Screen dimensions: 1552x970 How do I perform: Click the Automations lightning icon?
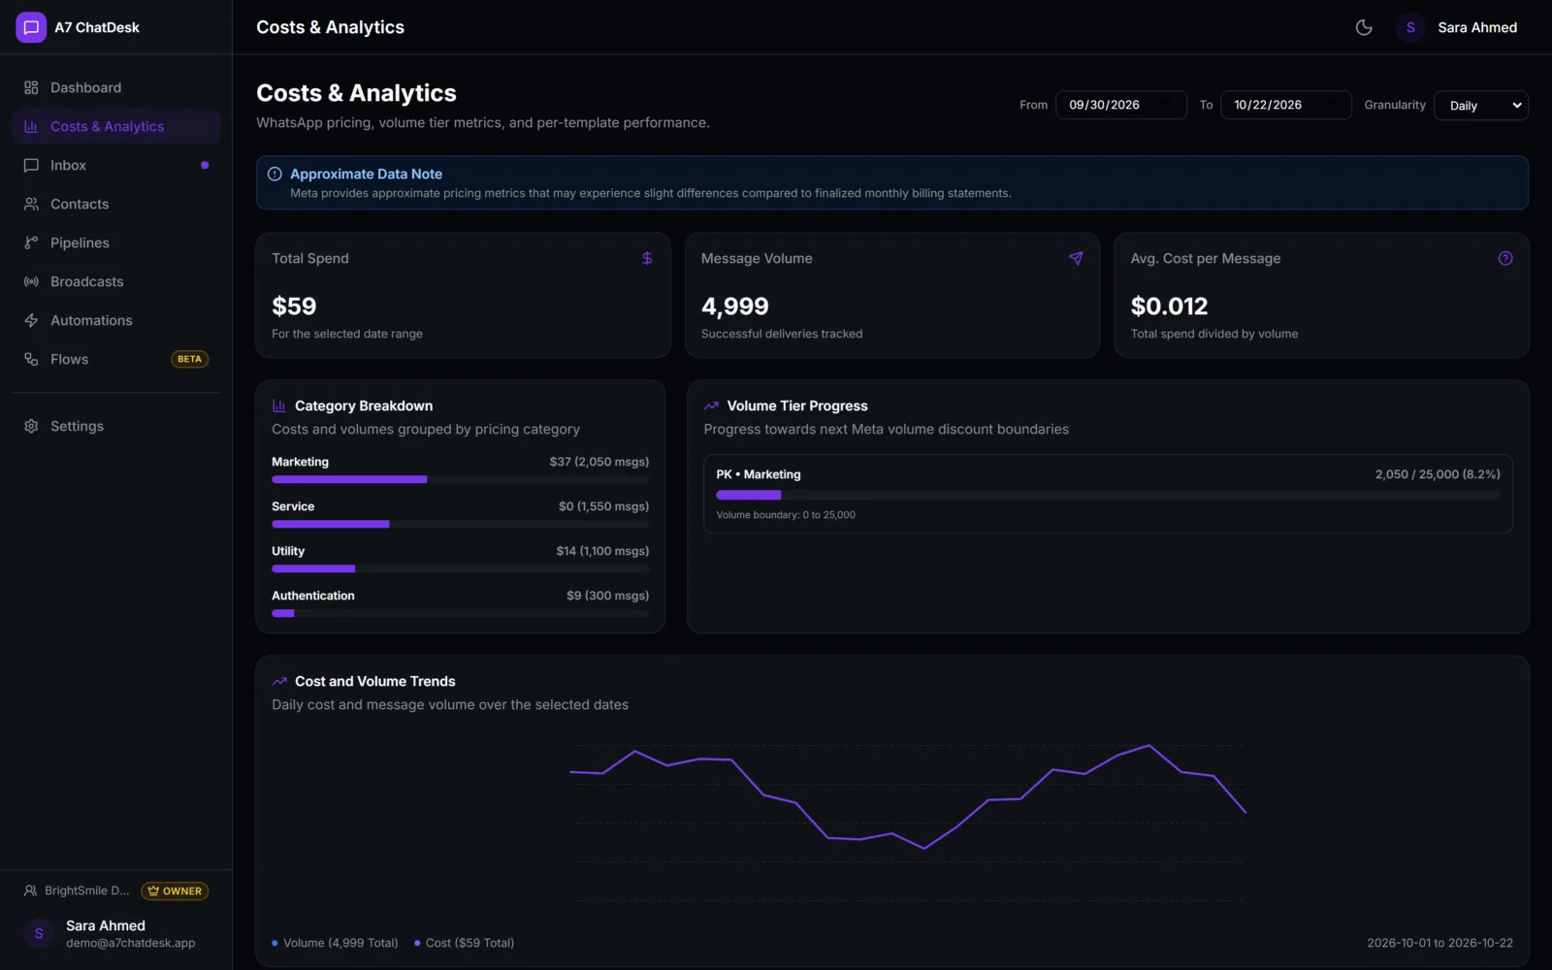31,320
